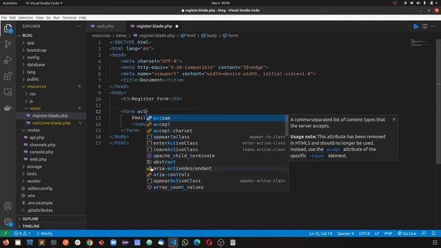This screenshot has height=248, width=441.
Task: Open the Terminal menu
Action: click(x=69, y=17)
